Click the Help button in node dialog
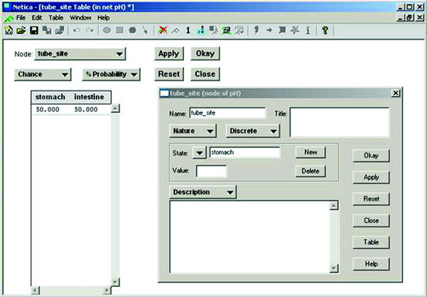Screen dimensions: 427x297 pyautogui.click(x=371, y=264)
